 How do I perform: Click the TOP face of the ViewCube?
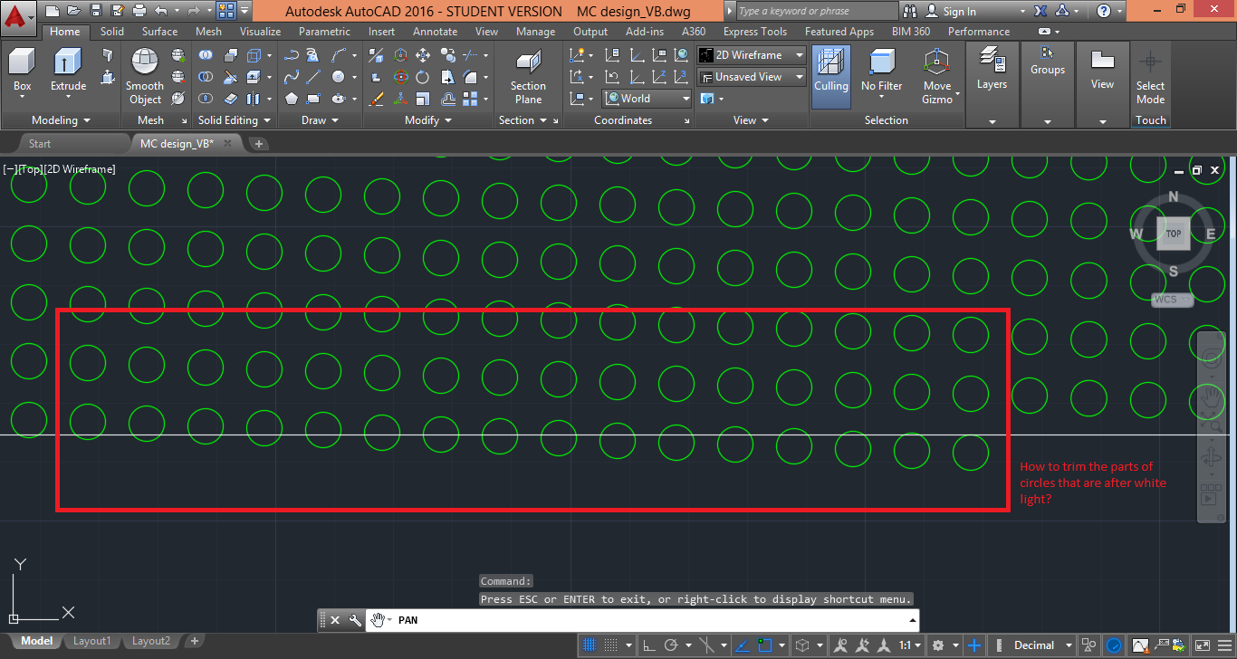point(1173,234)
